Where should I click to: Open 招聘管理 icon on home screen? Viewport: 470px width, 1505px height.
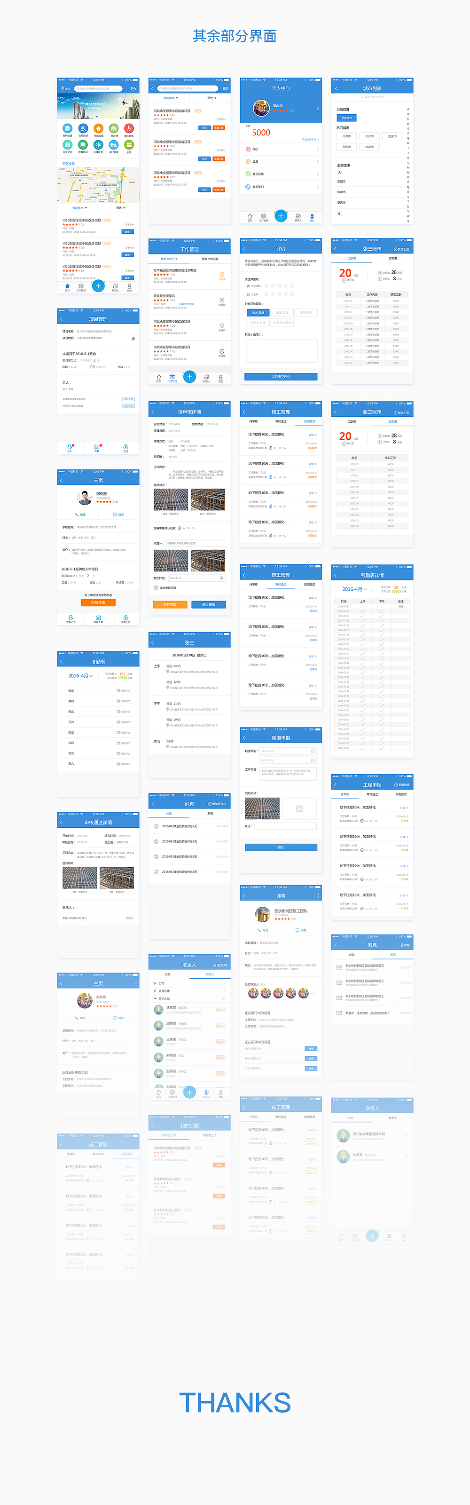click(67, 129)
